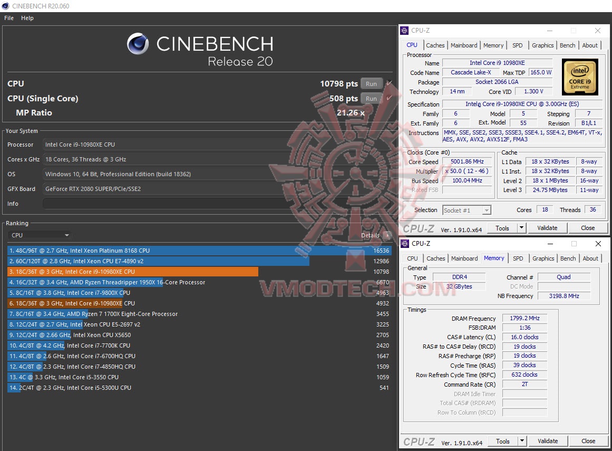Screen dimensions: 612x451
Task: Click the Core Speed value 5001.86 MHz
Action: click(467, 161)
